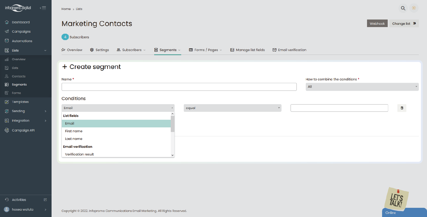Click the condition value input field
Screen dimensions: 427x217
pyautogui.click(x=339, y=108)
